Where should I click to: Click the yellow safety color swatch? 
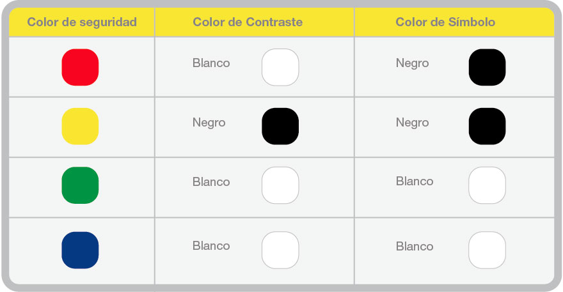(x=80, y=126)
